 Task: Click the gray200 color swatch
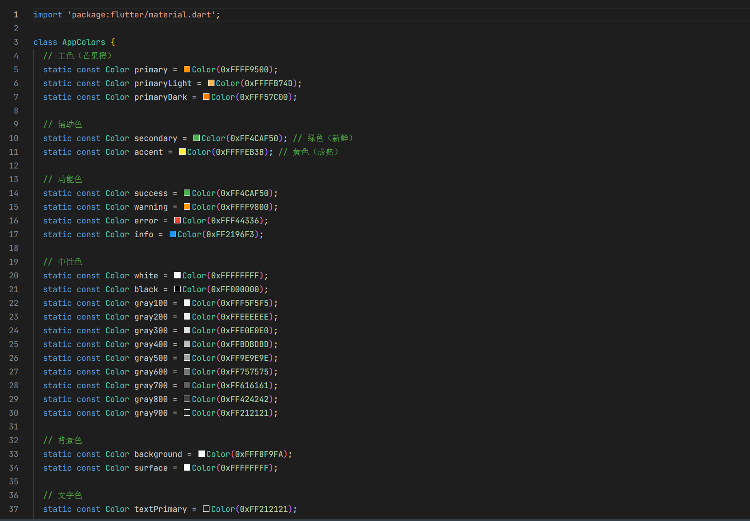pyautogui.click(x=187, y=316)
